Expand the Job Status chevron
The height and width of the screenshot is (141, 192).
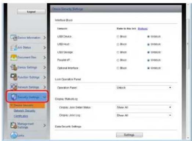click(x=44, y=47)
